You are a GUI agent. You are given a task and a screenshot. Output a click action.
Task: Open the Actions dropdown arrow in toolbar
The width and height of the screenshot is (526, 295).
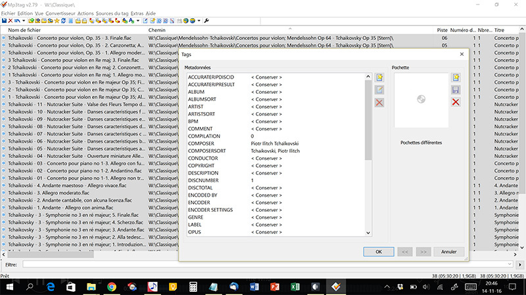click(138, 21)
